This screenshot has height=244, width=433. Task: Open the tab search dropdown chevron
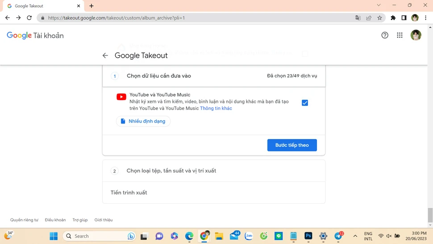pos(379,5)
